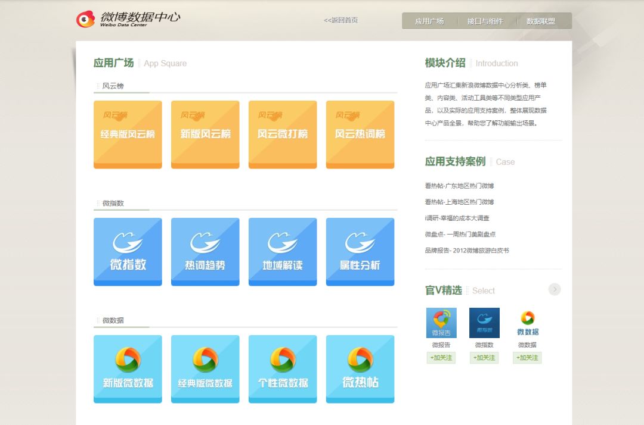Open the 风云微打榜 application
The image size is (644, 425).
tap(282, 133)
